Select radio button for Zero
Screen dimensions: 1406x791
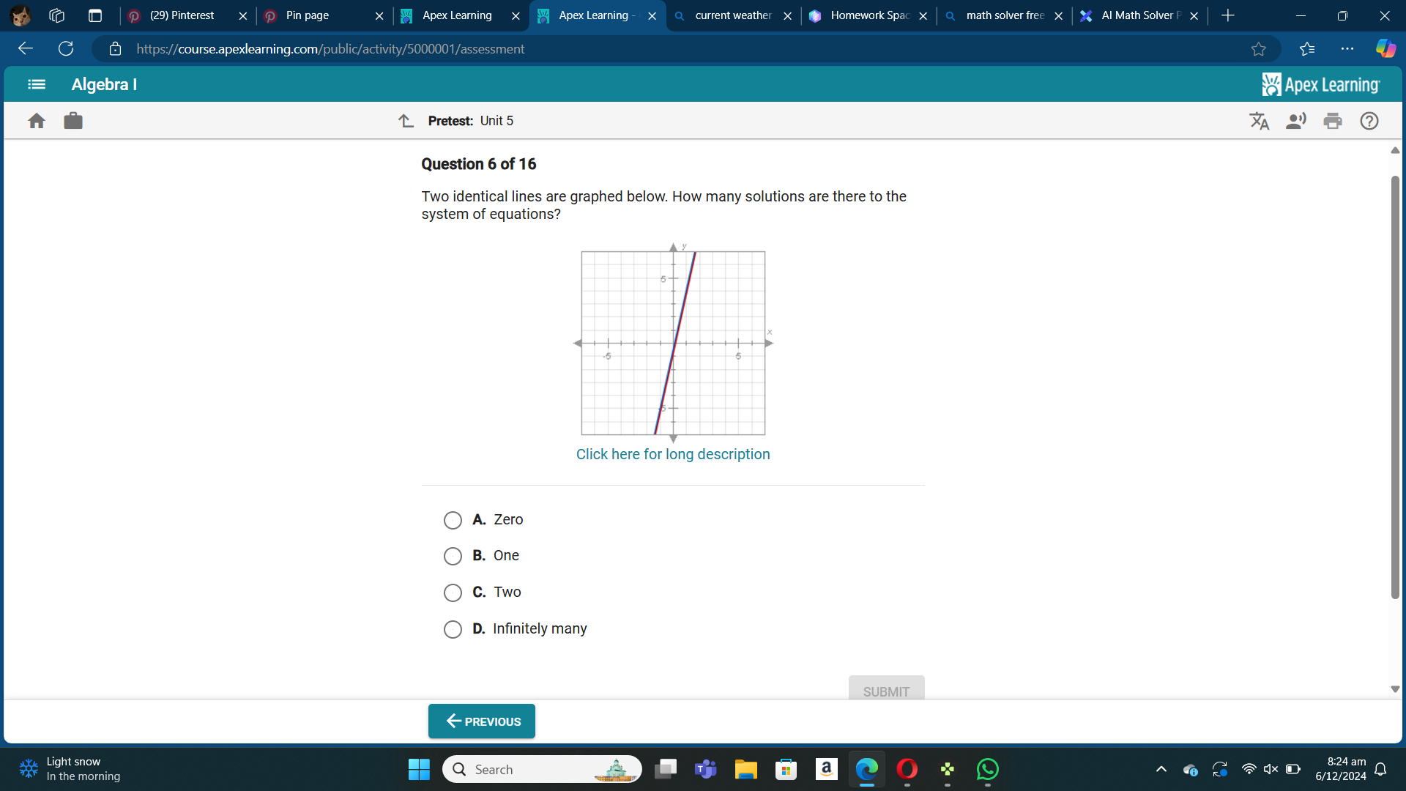tap(452, 519)
